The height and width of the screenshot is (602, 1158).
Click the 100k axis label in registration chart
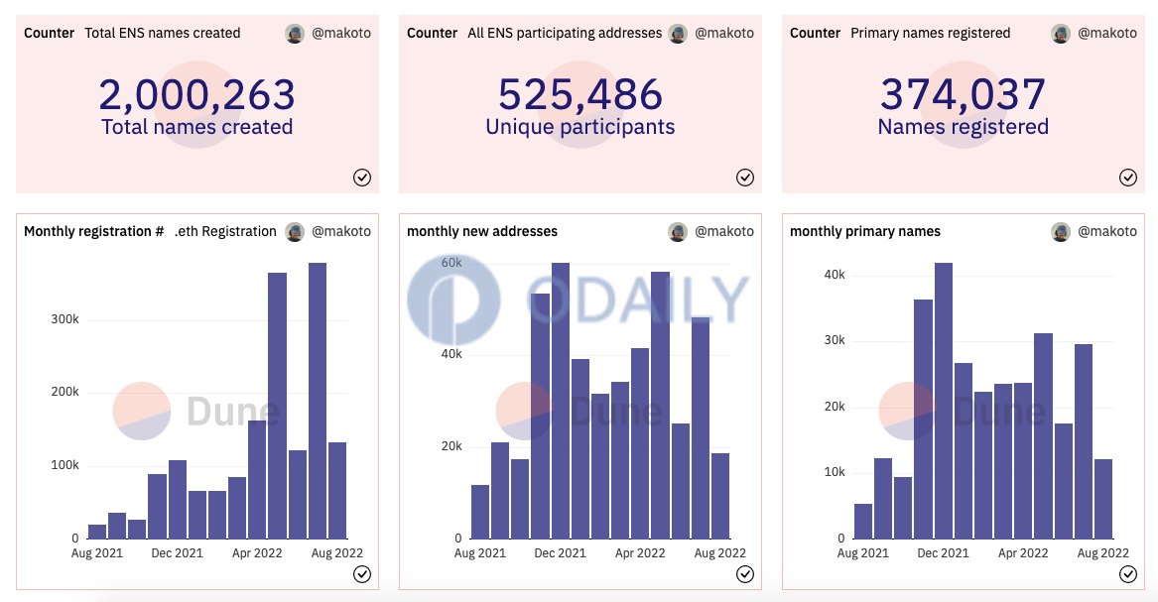pyautogui.click(x=64, y=465)
